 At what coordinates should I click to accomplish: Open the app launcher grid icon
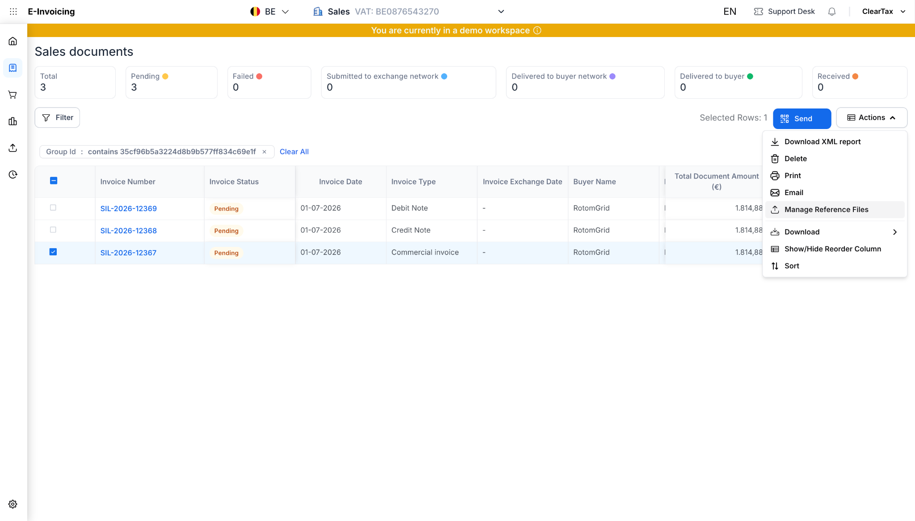pos(13,12)
